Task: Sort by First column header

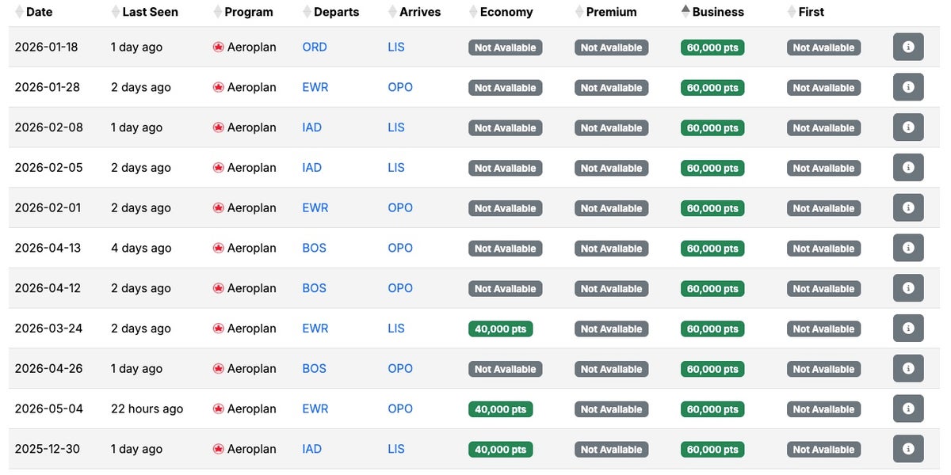Action: tap(811, 12)
